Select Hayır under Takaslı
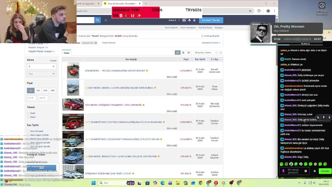Screen dimensions: 332x187 coord(28,117)
